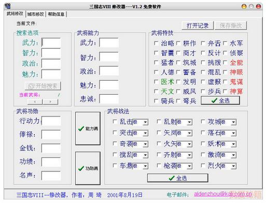Image resolution: width=266 pixels, height=203 pixels.
Task: Open the 妖术 level dropdown
Action: (x=233, y=144)
